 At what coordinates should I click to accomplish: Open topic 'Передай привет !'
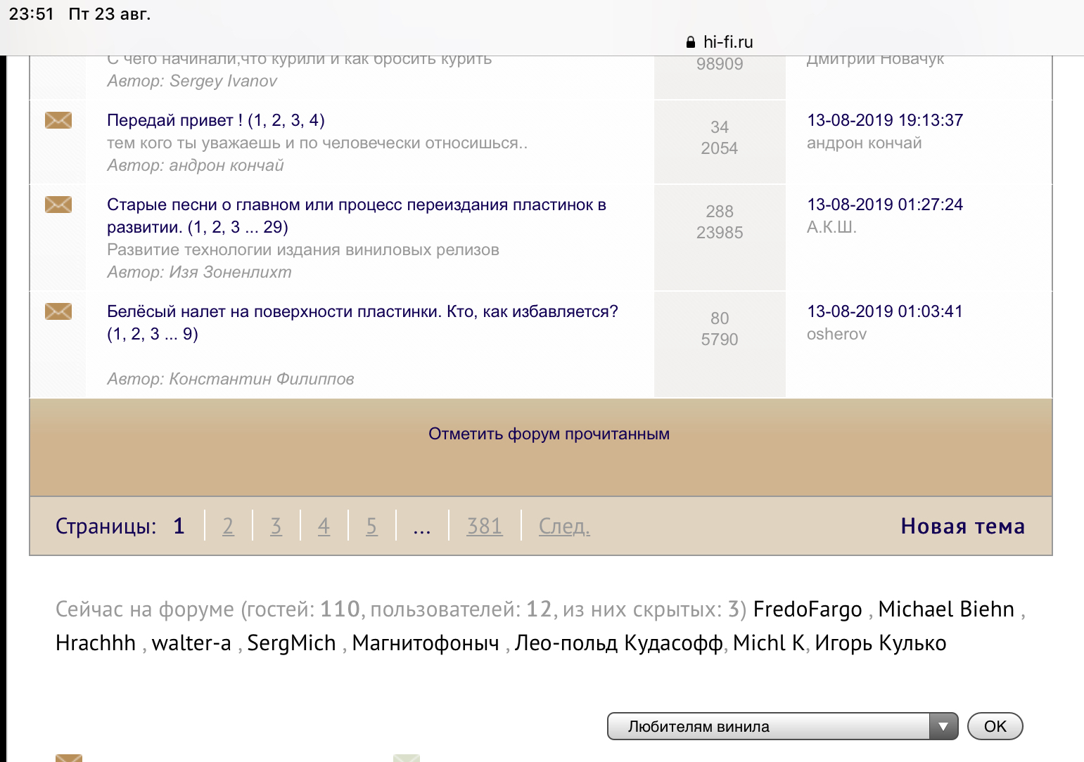pyautogui.click(x=174, y=120)
